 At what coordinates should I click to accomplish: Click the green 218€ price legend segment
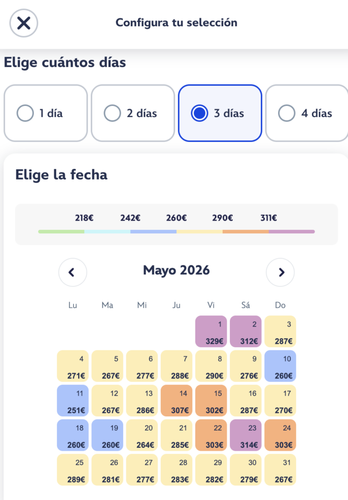tap(61, 231)
